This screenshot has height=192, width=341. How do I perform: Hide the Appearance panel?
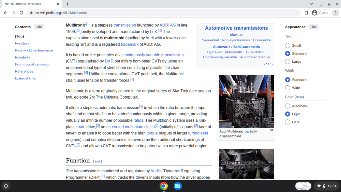click(x=313, y=27)
